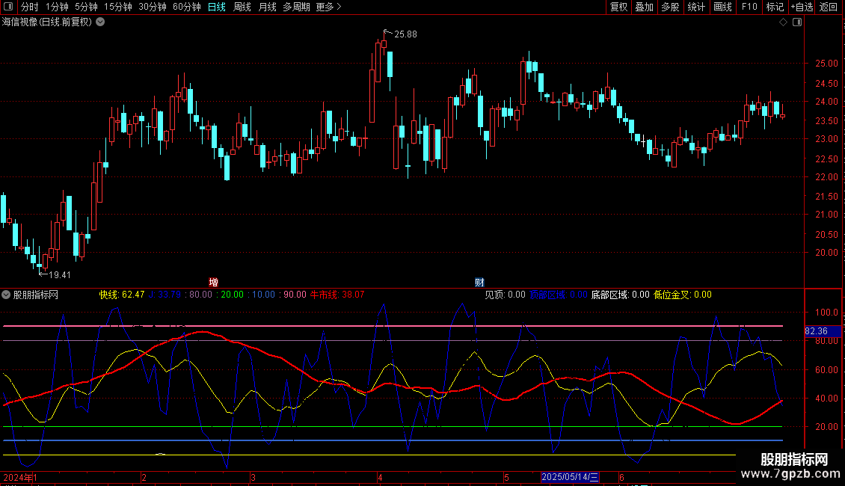Click the 20.00 price axis label

(826, 253)
